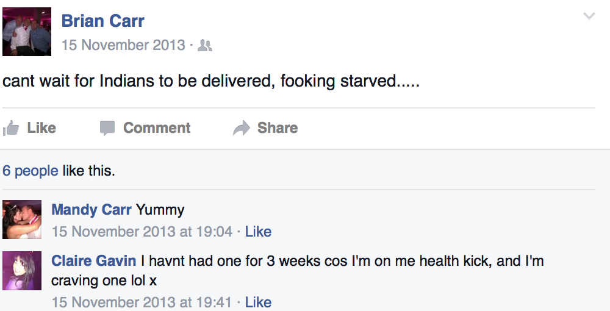The width and height of the screenshot is (610, 311).
Task: Visit Claire Gavin's profile via name
Action: tap(94, 261)
